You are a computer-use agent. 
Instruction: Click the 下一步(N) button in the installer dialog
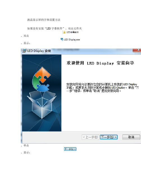109,137
